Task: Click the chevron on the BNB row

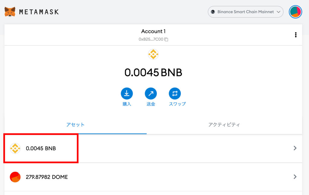Action: tap(295, 148)
